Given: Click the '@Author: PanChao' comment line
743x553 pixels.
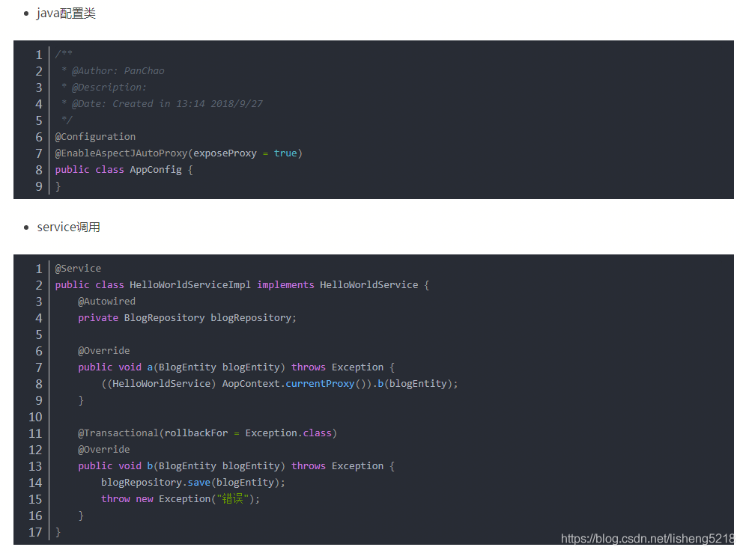Looking at the screenshot, I should coord(113,71).
